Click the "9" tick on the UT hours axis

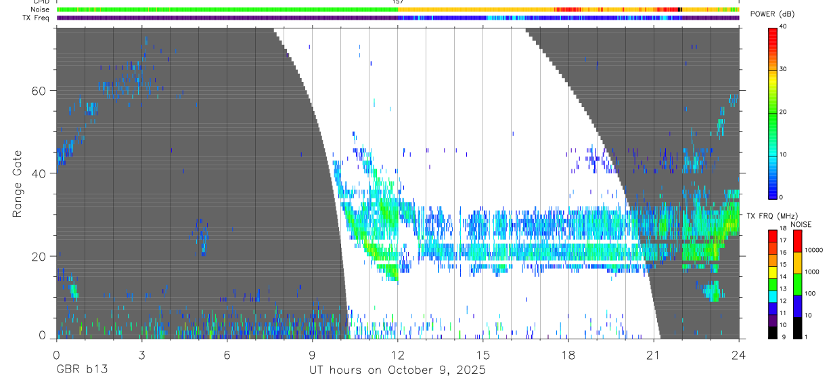coord(313,354)
